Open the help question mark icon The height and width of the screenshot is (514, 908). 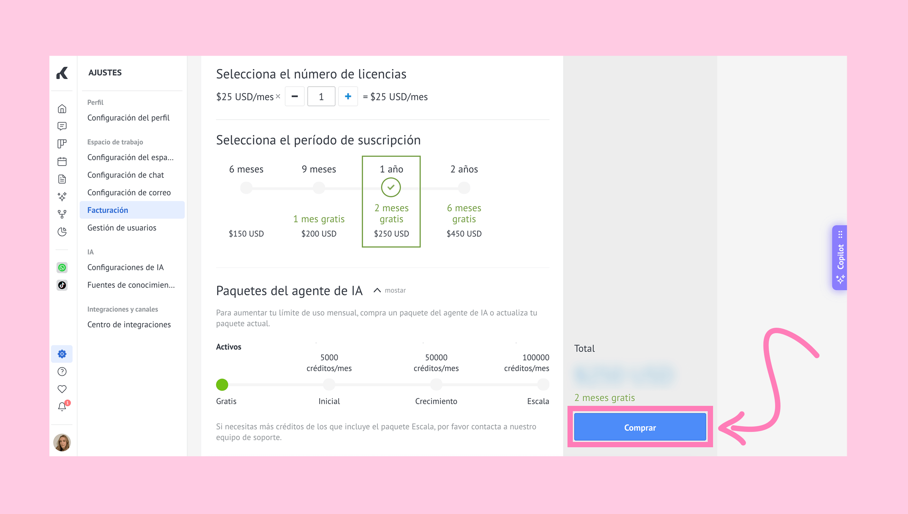62,372
